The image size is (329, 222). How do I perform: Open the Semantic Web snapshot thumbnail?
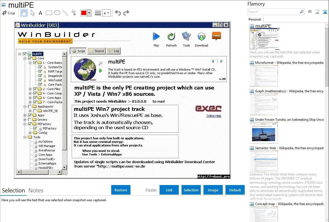point(264,162)
